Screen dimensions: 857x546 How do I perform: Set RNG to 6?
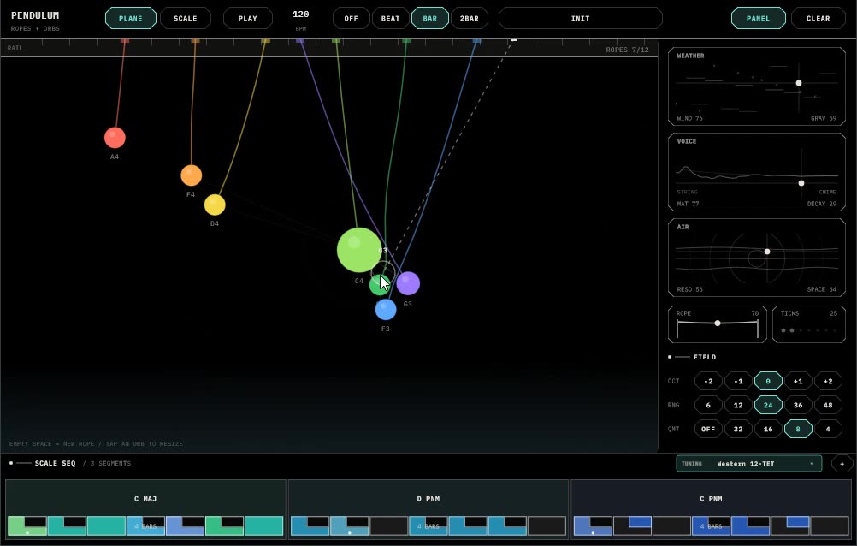coord(708,406)
